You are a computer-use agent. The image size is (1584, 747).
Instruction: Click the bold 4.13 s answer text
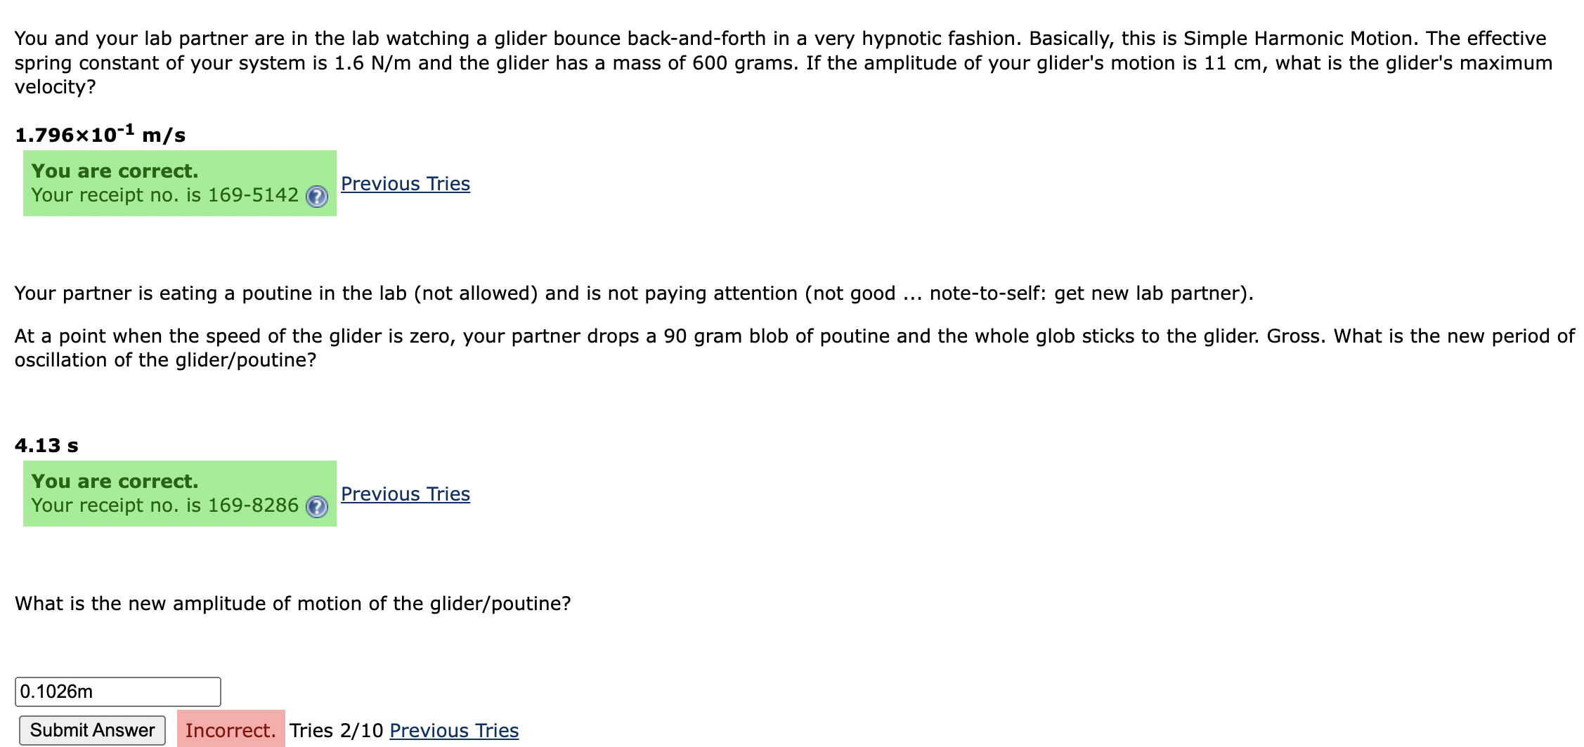point(46,444)
